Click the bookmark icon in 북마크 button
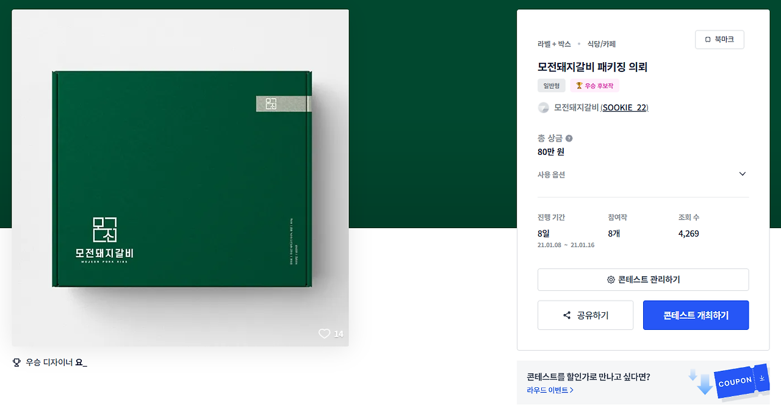 coord(708,40)
